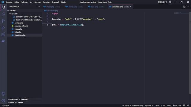The image size is (191, 107).
Task: Open the Search view icon
Action: pyautogui.click(x=3, y=14)
